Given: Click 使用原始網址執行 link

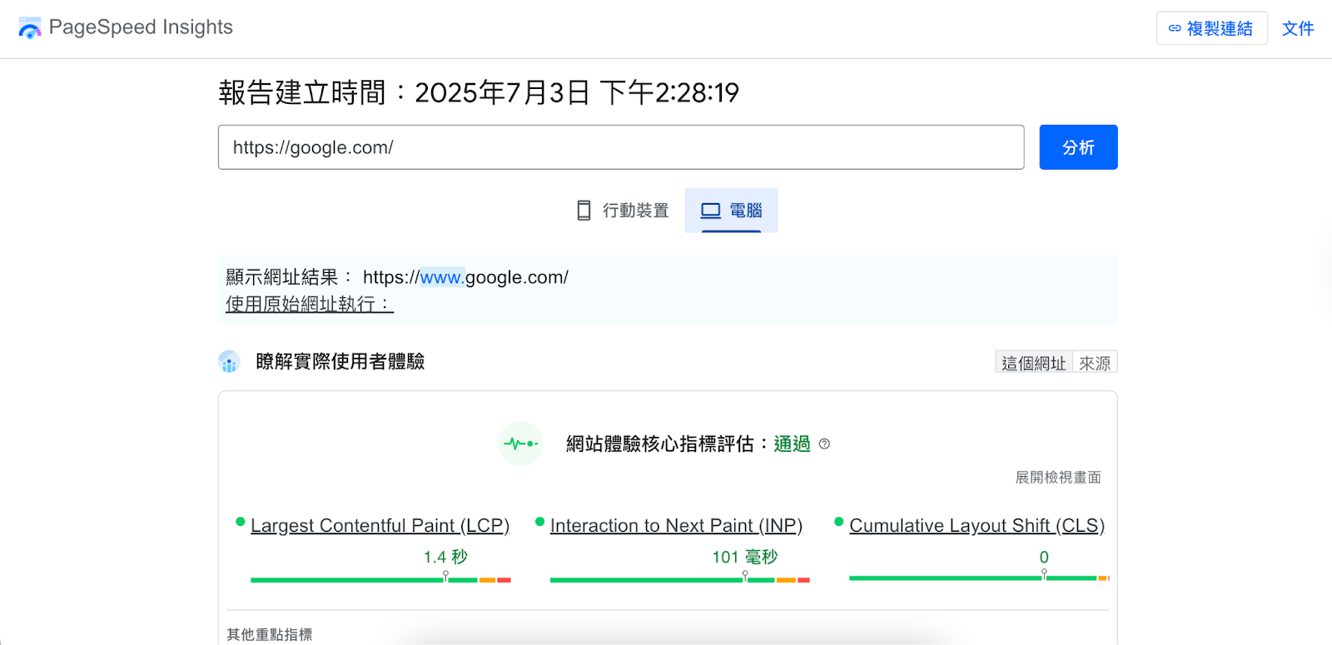Looking at the screenshot, I should click(x=310, y=304).
